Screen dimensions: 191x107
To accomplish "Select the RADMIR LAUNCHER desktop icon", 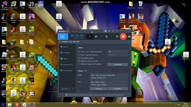I will click(x=4, y=6).
